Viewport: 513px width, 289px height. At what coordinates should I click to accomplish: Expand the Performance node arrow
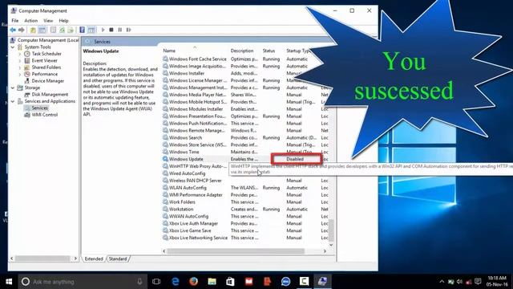point(19,75)
